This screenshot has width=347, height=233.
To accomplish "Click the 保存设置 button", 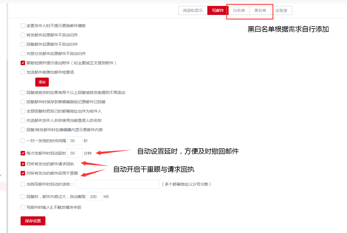I will pos(33,221).
